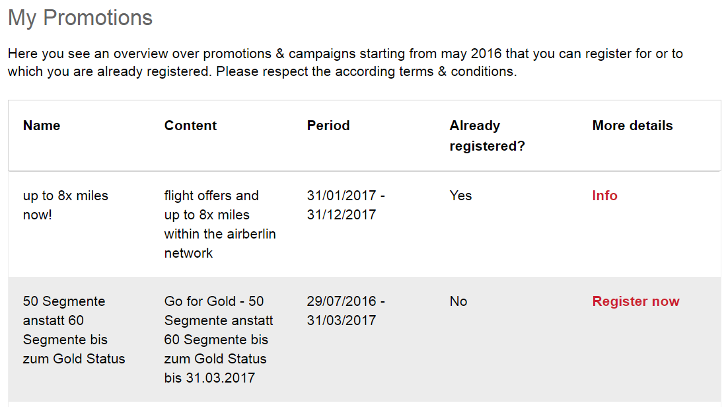Click Register now for Go for Gold
The height and width of the screenshot is (407, 726).
tap(635, 301)
